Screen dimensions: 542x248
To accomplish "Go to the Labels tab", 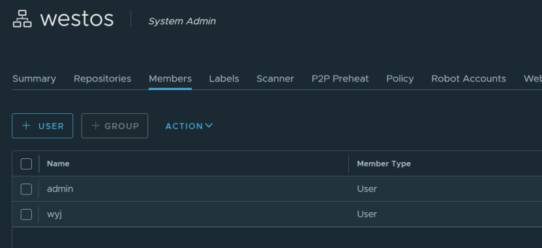I will 224,79.
